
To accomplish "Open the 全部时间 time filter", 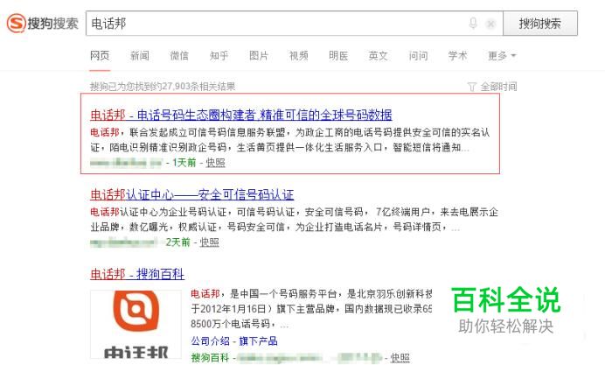I will click(x=498, y=87).
